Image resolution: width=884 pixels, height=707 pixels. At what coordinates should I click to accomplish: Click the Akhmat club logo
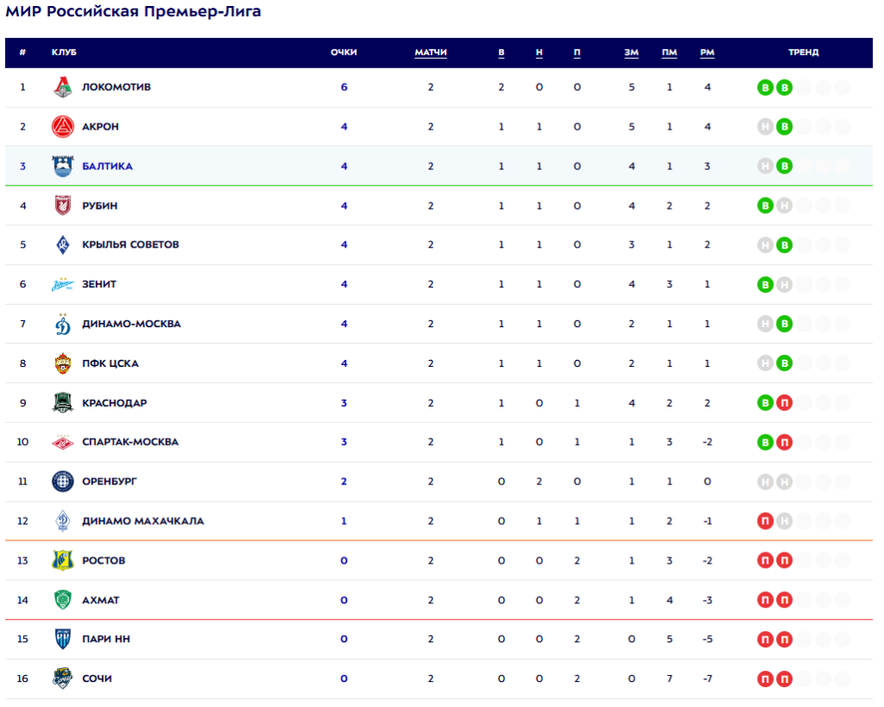(x=62, y=600)
